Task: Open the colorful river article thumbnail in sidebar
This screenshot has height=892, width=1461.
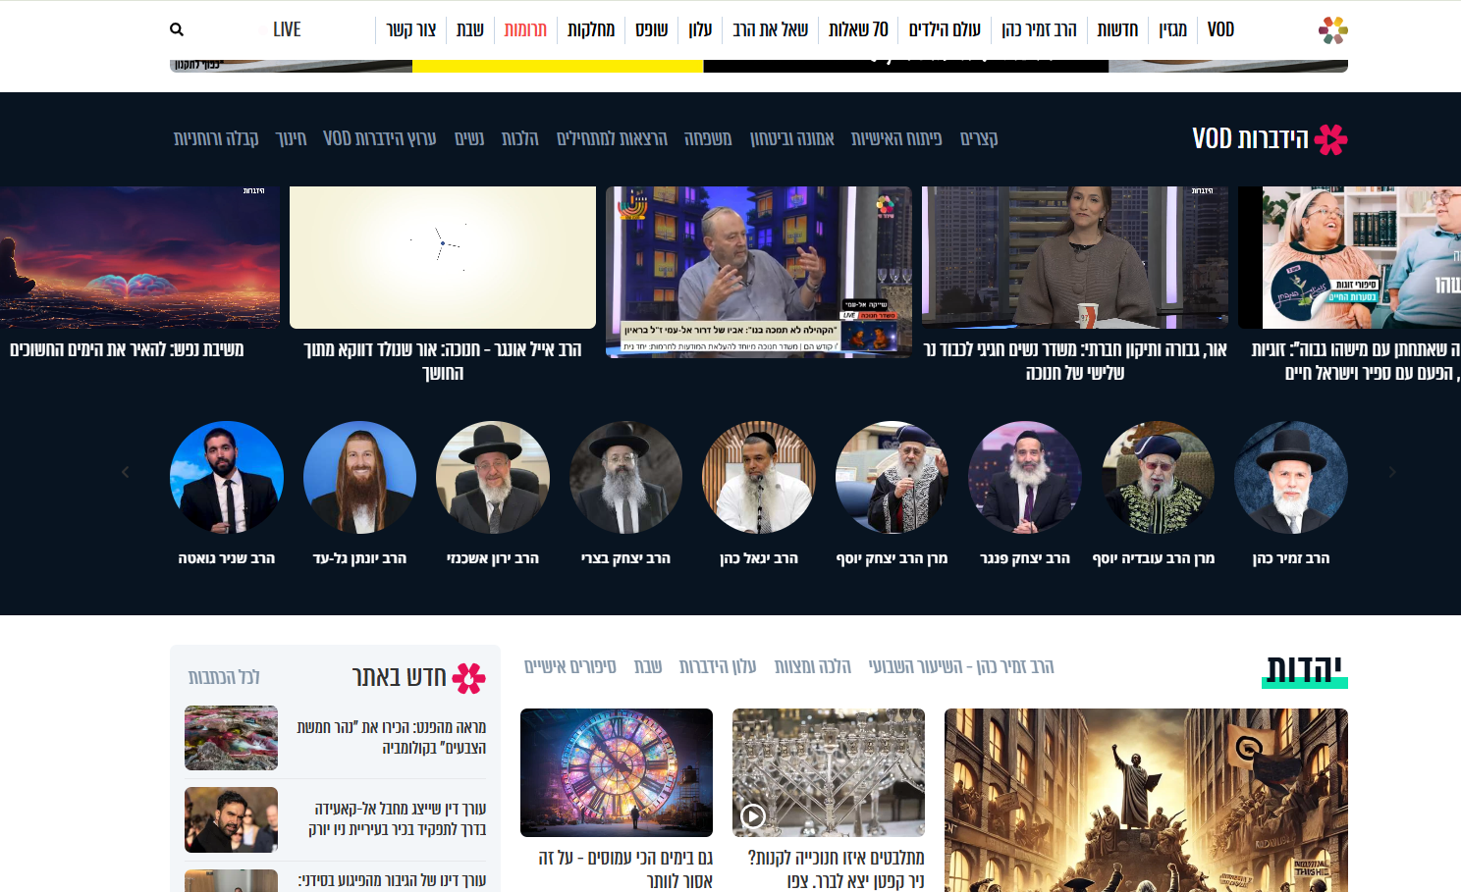Action: pyautogui.click(x=231, y=738)
